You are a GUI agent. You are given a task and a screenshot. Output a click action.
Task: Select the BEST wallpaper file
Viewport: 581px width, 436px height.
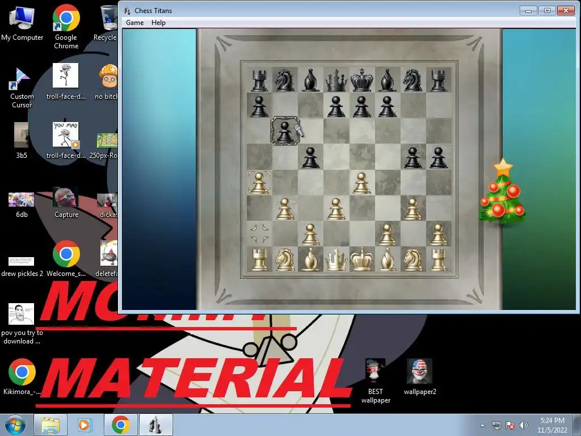coord(376,381)
